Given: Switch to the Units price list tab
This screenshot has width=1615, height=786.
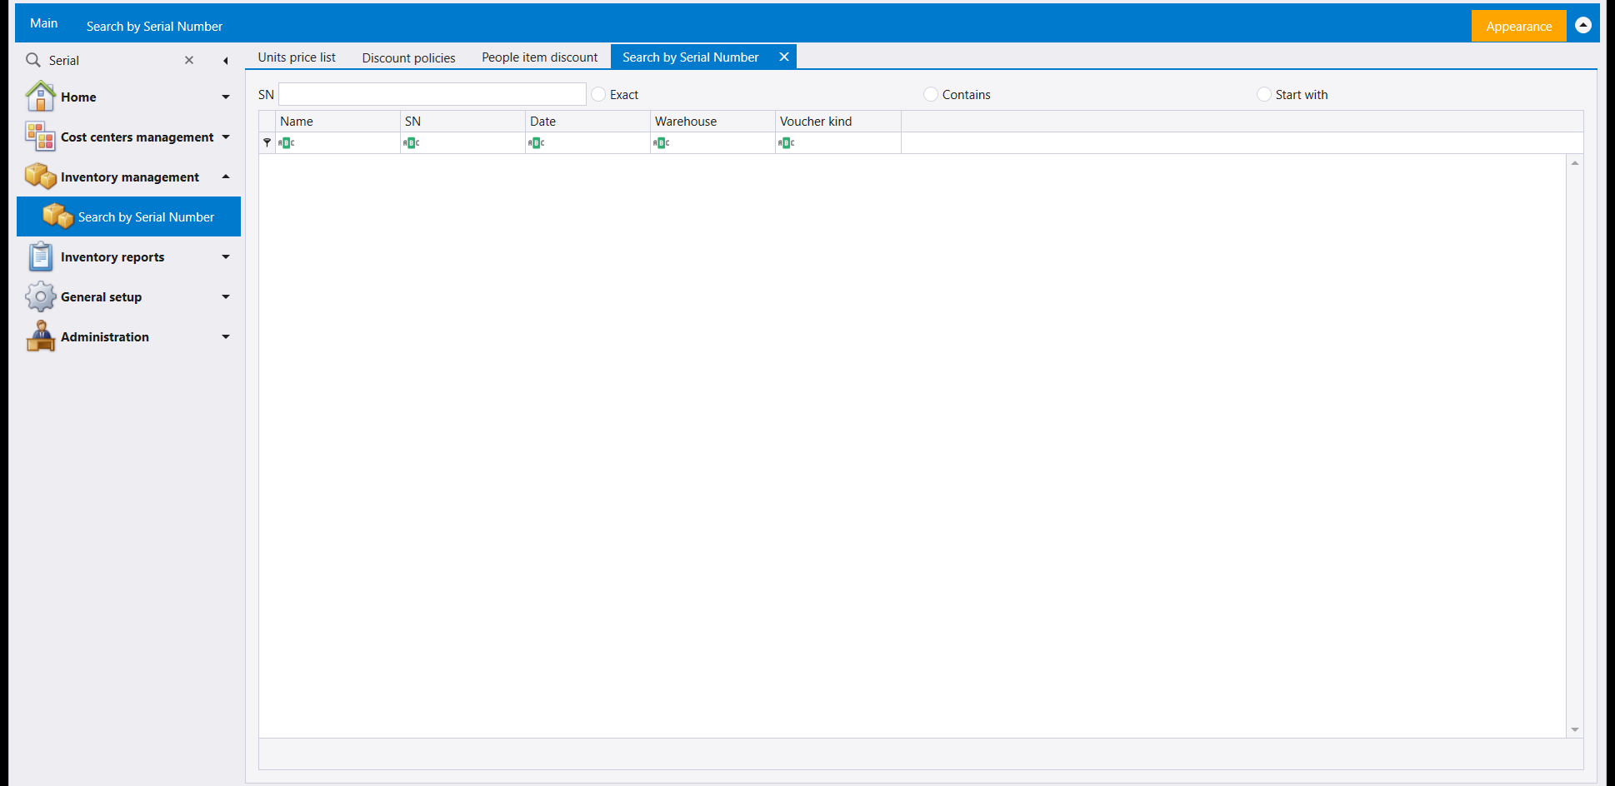Looking at the screenshot, I should point(297,57).
